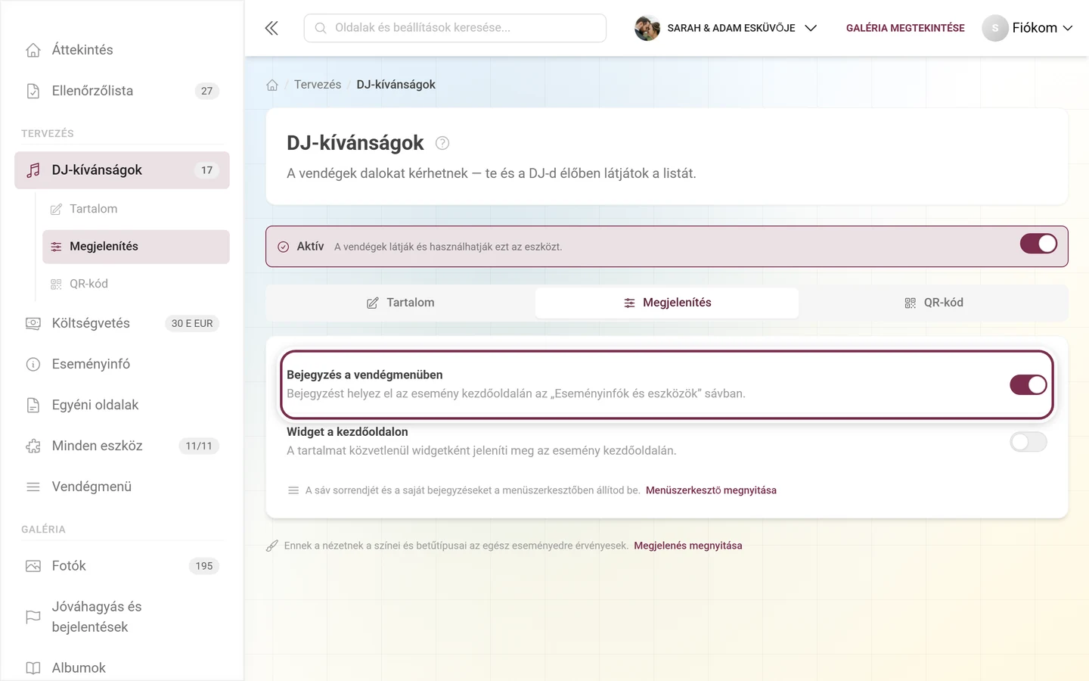Click the DJ-kívánságok count badge 17
This screenshot has height=681, width=1089.
pos(206,170)
